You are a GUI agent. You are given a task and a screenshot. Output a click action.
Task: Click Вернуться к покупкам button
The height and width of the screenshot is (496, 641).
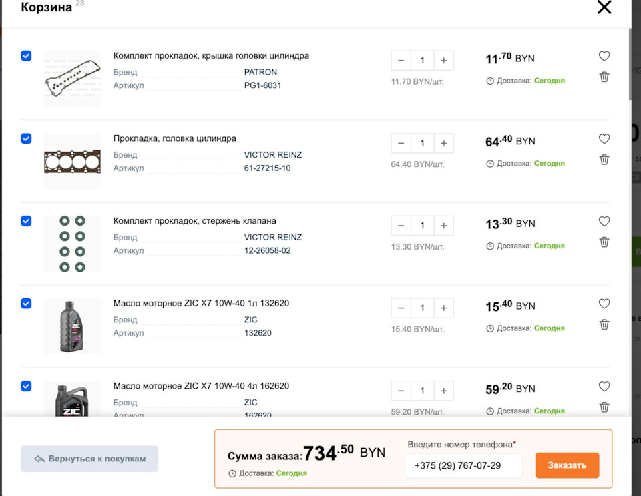(x=89, y=459)
